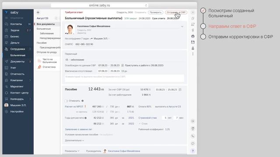This screenshot has width=280, height=157.
Task: Click the Календарь sidebar icon
Action: (x=7, y=99)
